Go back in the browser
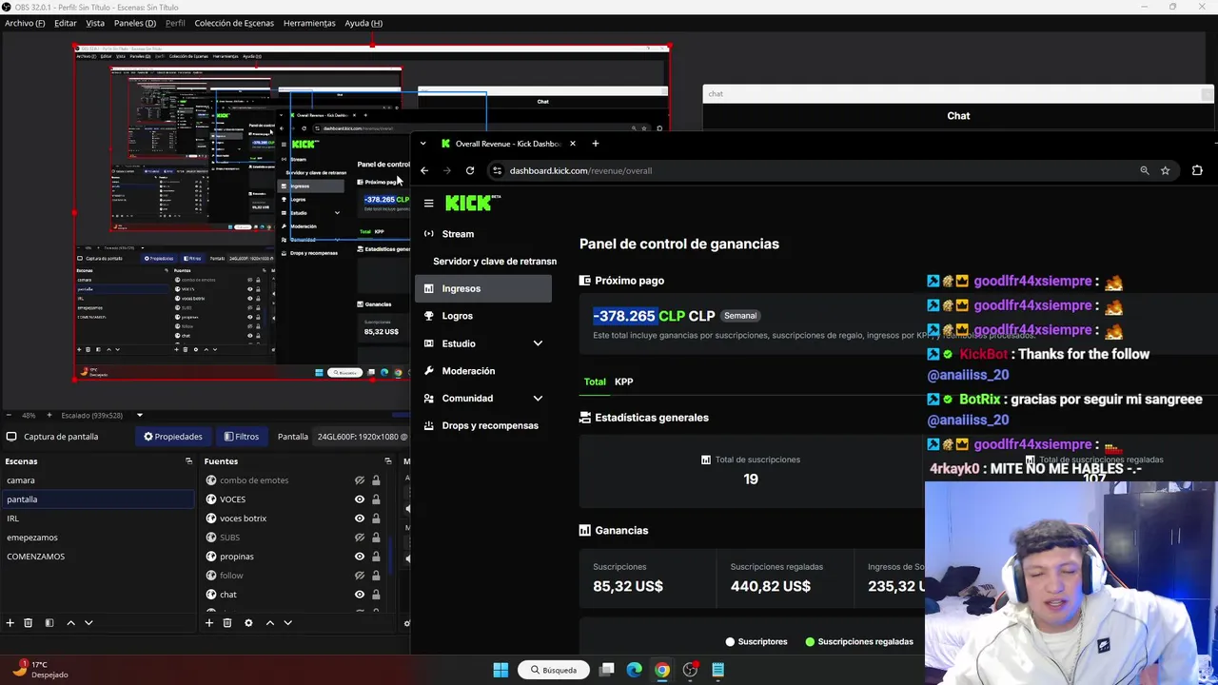The width and height of the screenshot is (1218, 685). (x=424, y=170)
